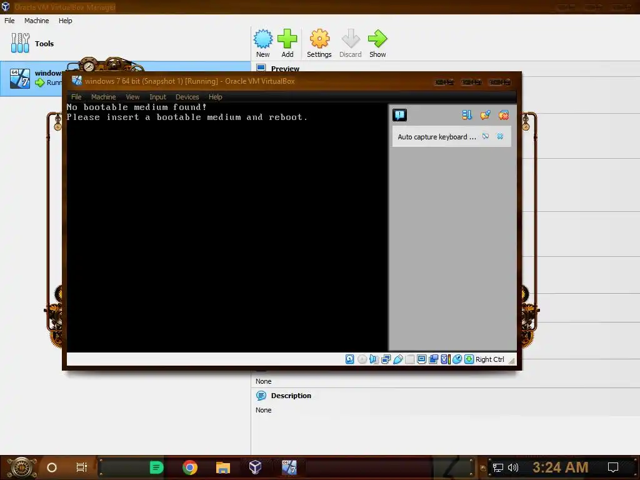Click the USB devices status icon

click(398, 359)
